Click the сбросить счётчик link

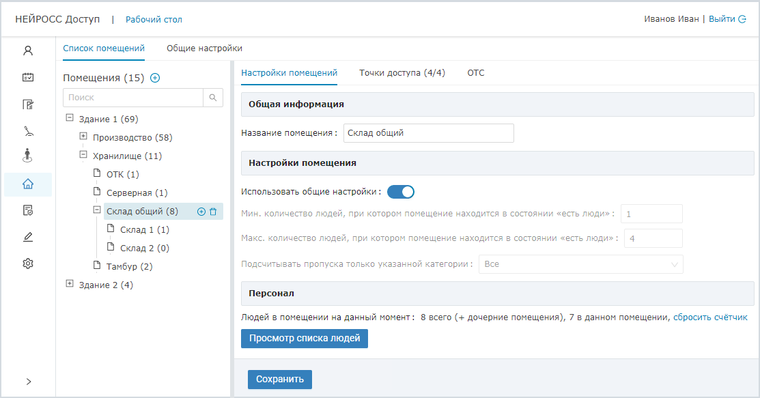tap(710, 317)
